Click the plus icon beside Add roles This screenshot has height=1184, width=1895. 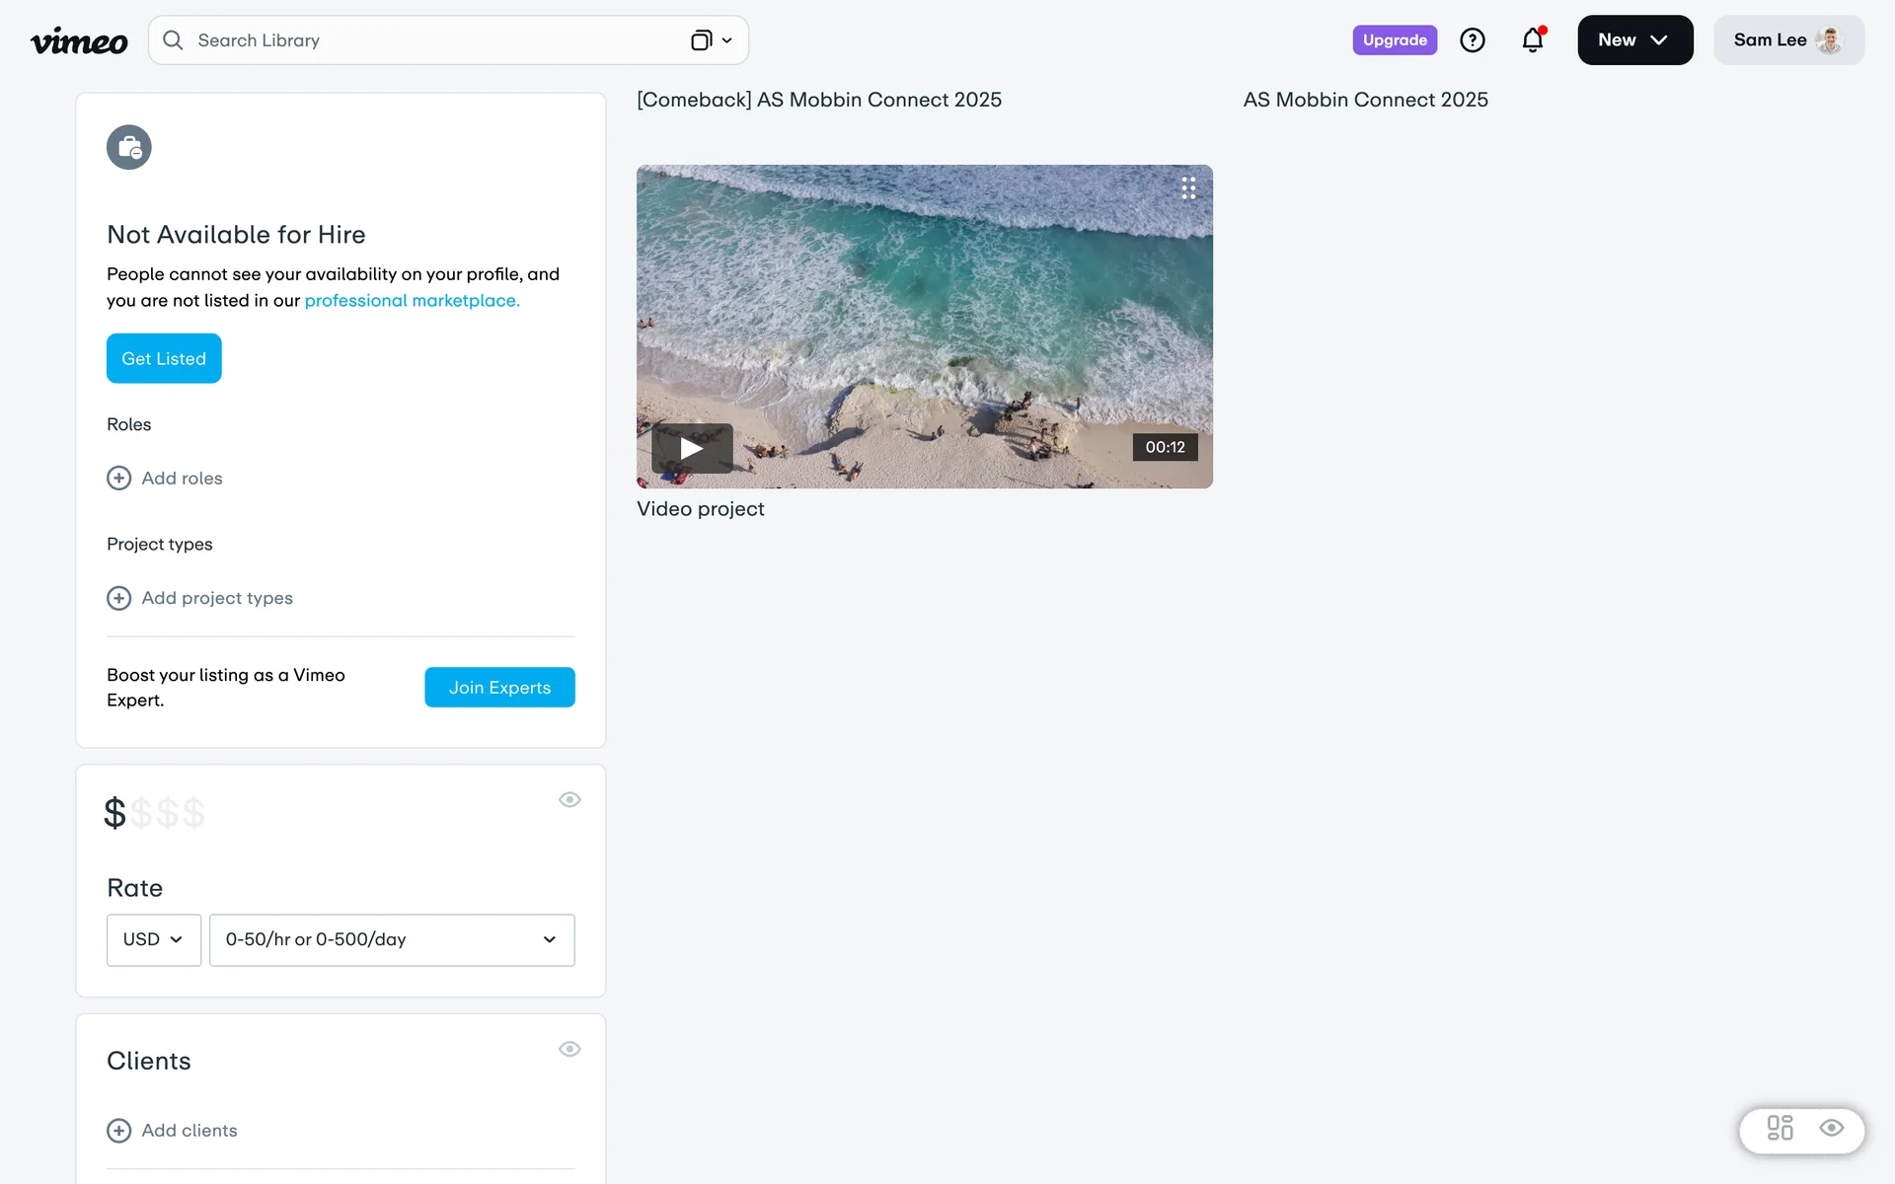[118, 479]
